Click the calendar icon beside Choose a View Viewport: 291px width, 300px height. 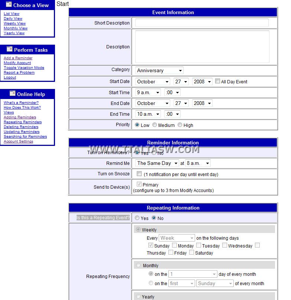9,4
